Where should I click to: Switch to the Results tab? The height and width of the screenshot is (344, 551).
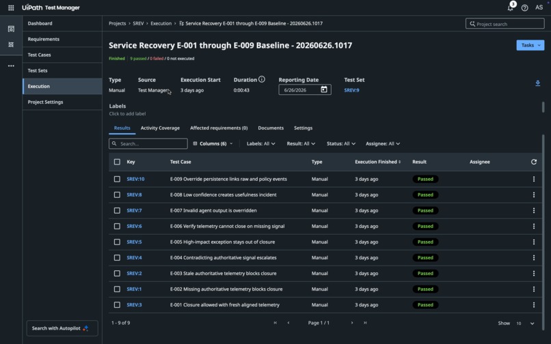[x=122, y=128]
